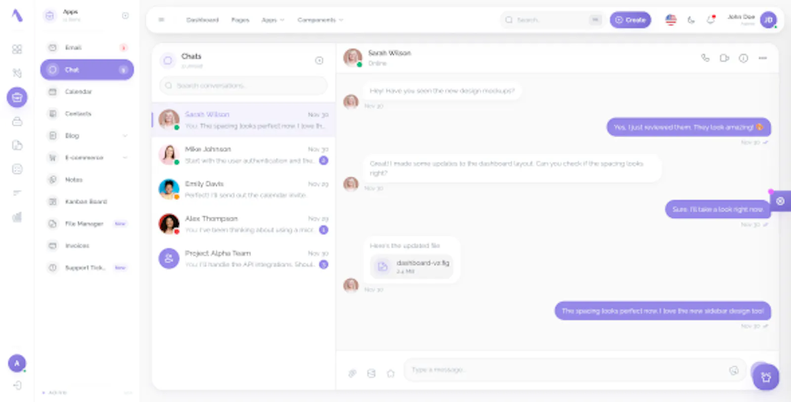Download the dashboard-v2.fig file attachment

point(411,267)
